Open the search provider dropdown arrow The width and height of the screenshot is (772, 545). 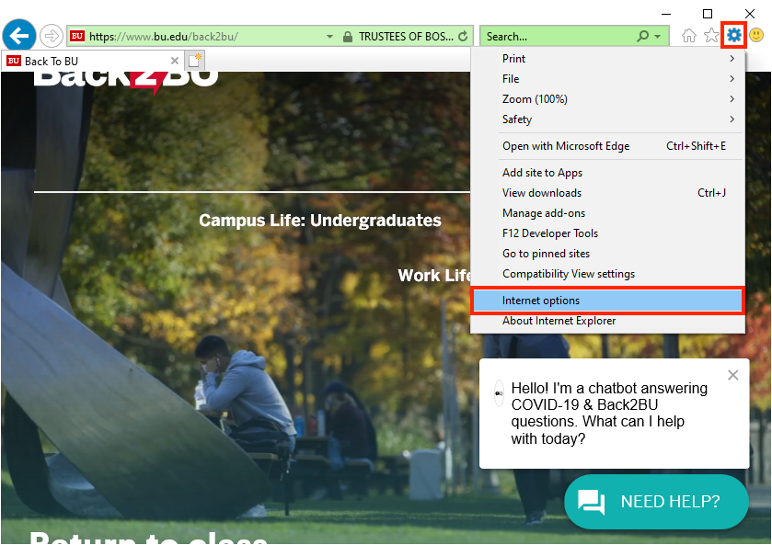click(659, 35)
